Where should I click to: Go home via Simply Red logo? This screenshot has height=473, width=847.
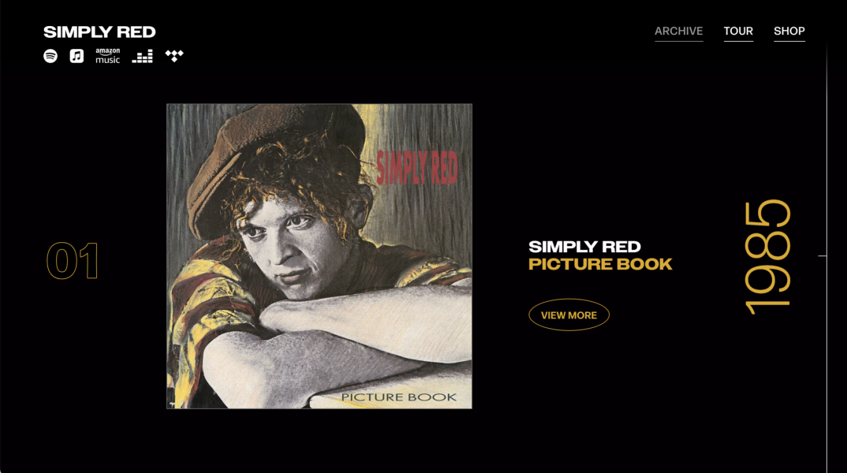coord(99,32)
